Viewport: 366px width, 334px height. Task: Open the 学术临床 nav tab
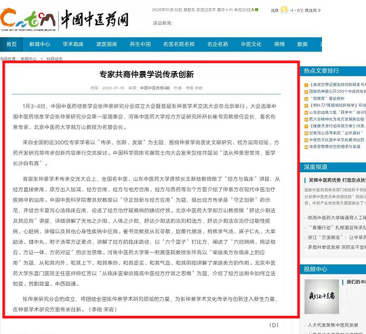pyautogui.click(x=73, y=44)
